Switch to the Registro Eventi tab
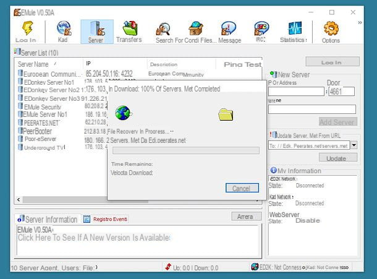The width and height of the screenshot is (377, 279). pos(106,219)
